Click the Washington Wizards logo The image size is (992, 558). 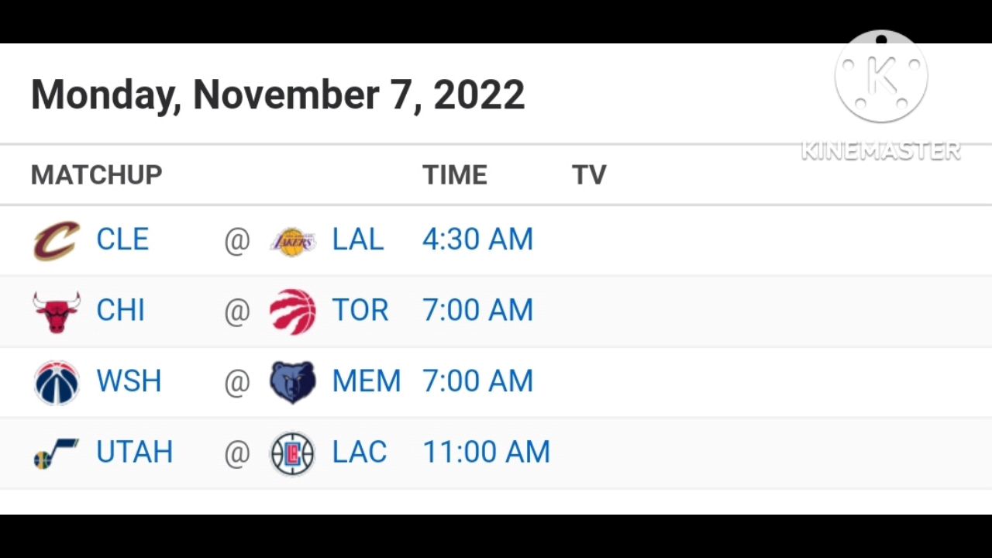[x=57, y=383]
